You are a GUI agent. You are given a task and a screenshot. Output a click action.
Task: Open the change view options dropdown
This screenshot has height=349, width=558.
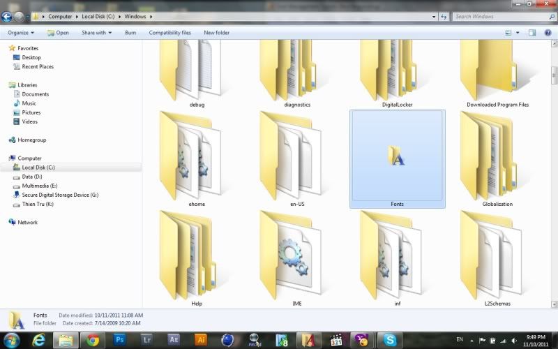(518, 32)
